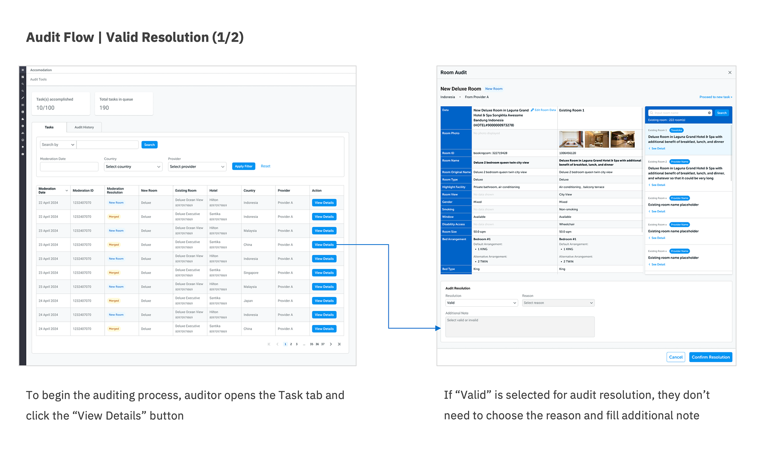Viewport: 764px width, 455px height.
Task: Open the hamburger menu in the sidebar
Action: (x=23, y=70)
